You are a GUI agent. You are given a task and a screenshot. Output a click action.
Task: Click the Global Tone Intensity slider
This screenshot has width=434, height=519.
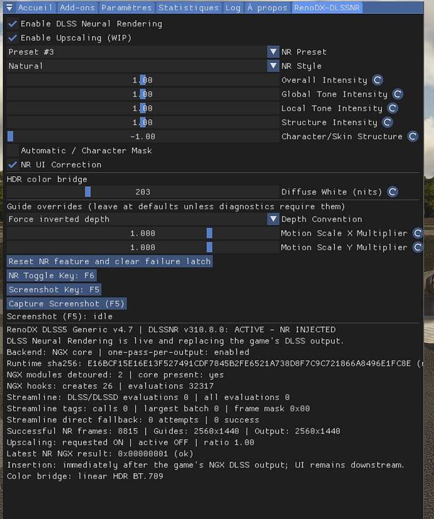(143, 94)
